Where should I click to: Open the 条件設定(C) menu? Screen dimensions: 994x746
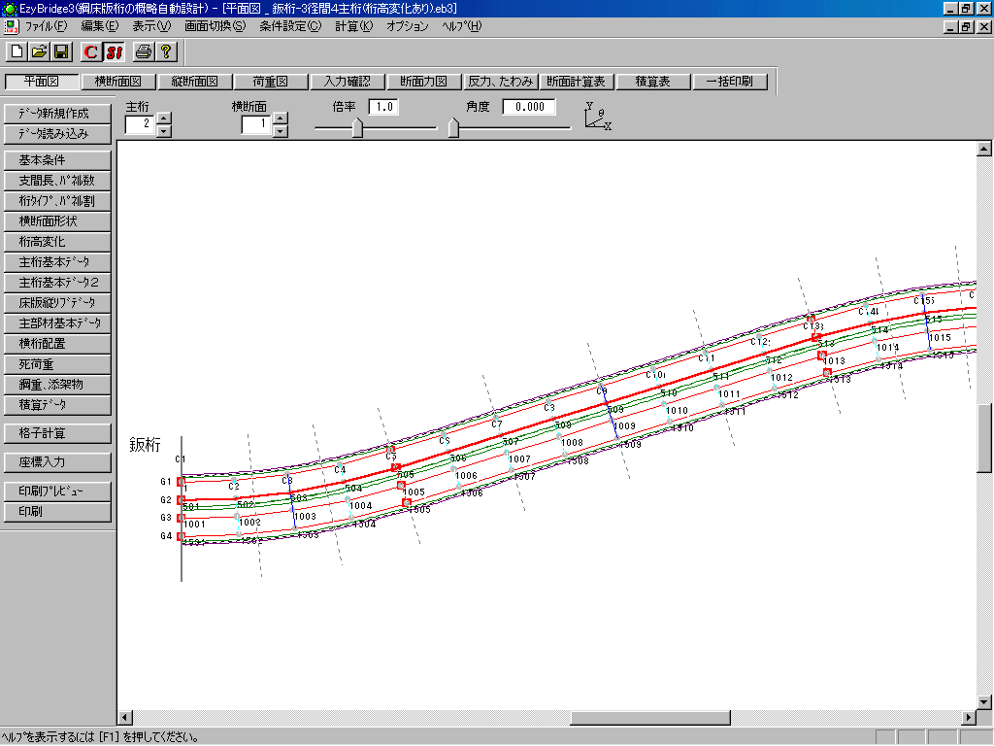(290, 26)
